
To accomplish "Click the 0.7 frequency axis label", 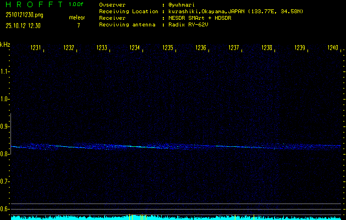I will pos(5,182).
